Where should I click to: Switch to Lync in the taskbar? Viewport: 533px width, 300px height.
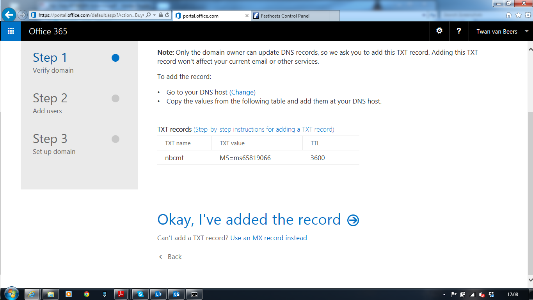click(158, 294)
